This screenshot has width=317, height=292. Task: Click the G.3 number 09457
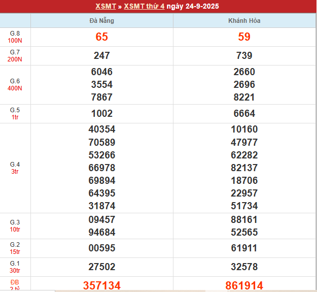(101, 220)
